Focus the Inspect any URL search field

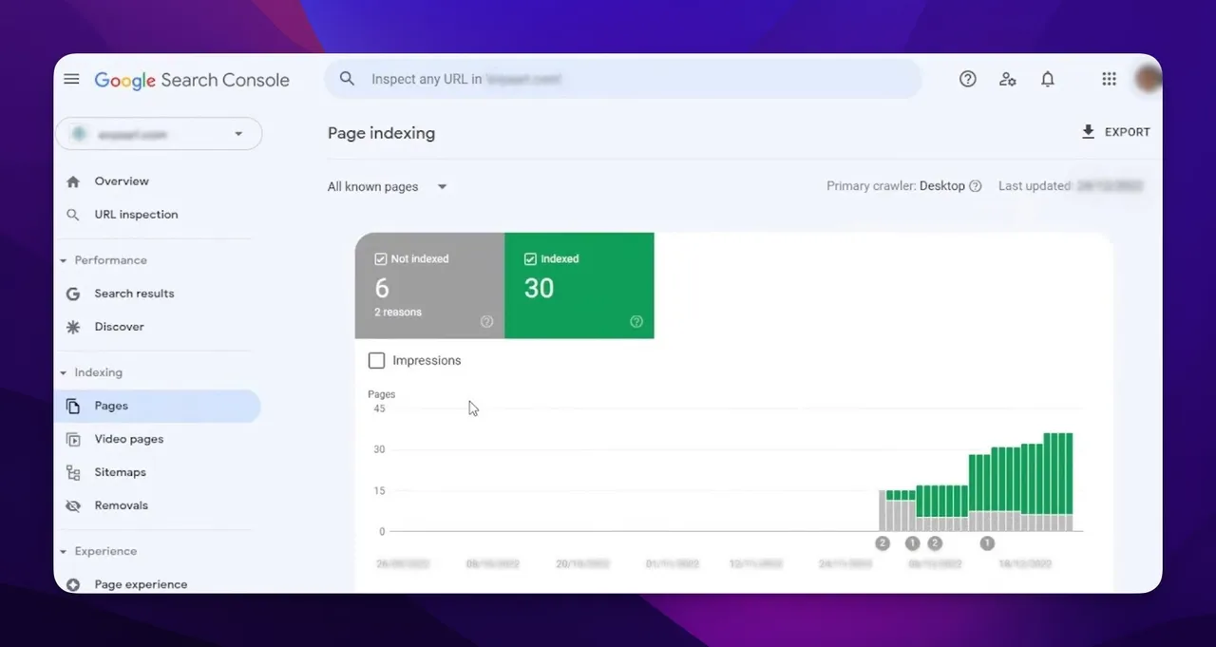coord(622,79)
